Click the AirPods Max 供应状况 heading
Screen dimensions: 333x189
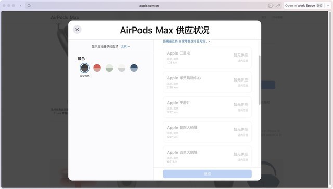point(164,30)
